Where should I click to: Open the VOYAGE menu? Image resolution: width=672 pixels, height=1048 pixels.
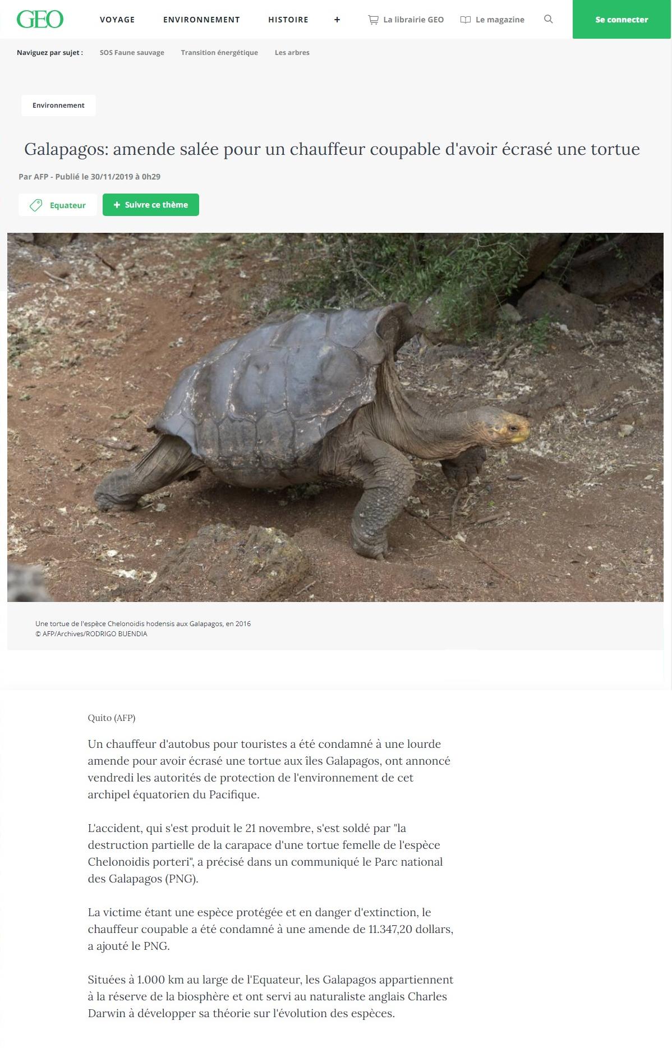[117, 20]
